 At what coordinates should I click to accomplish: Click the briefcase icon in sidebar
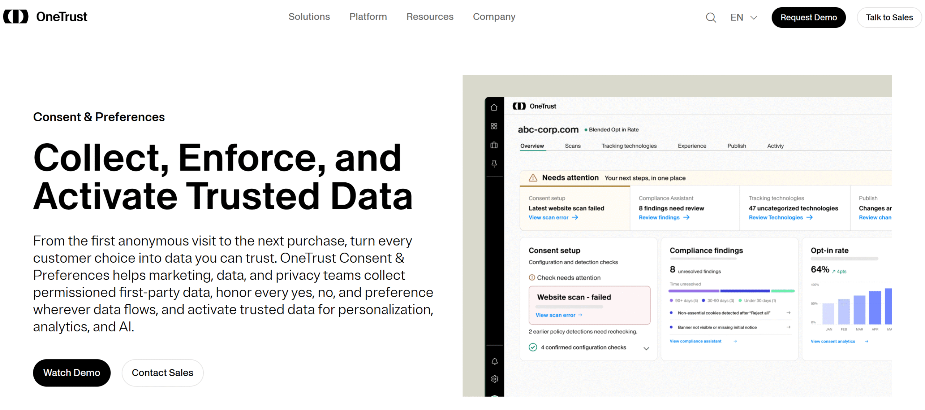(x=494, y=145)
